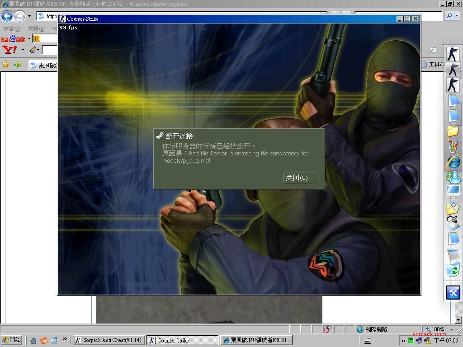Viewport: 463px width, 347px height.
Task: Open the Yahoo toolbar dropdown arrow
Action: click(x=23, y=50)
